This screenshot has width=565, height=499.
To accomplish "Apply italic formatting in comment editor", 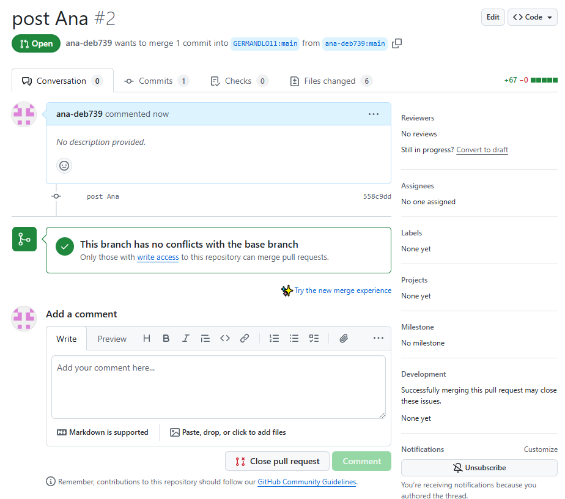I will click(186, 338).
